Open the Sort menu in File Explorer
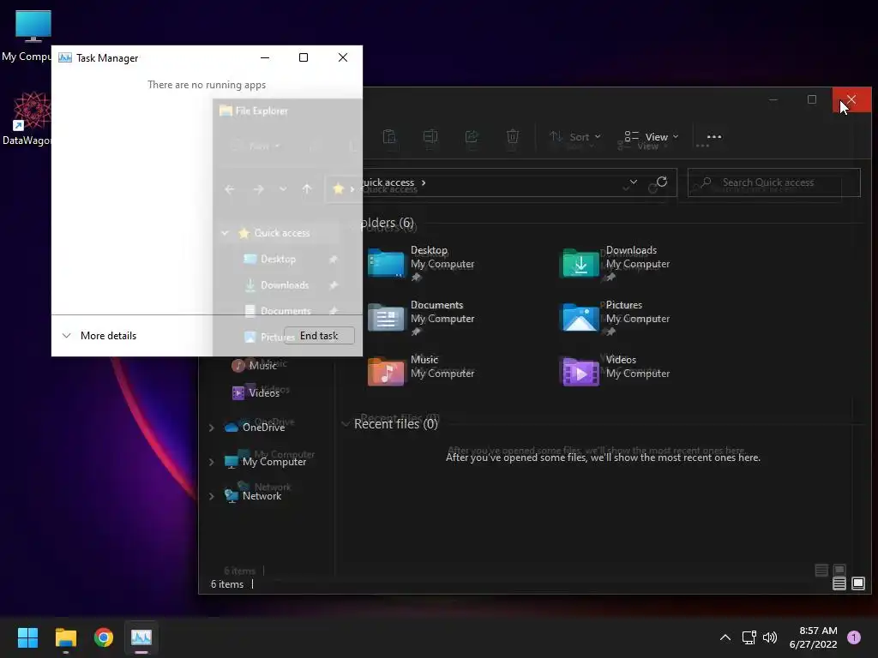Viewport: 878px width, 658px height. point(575,137)
